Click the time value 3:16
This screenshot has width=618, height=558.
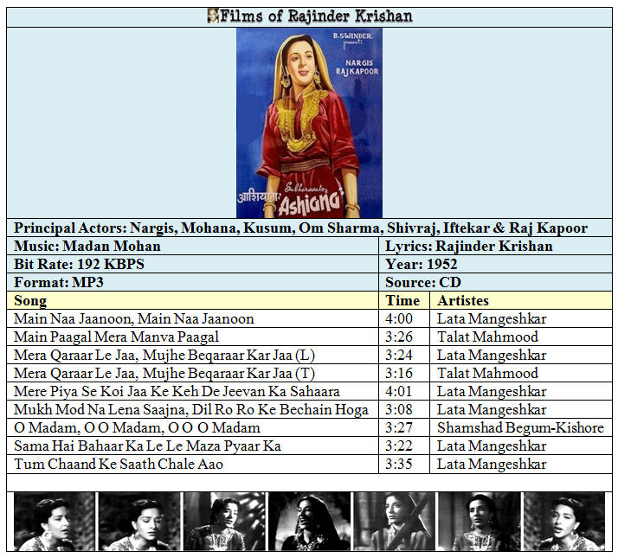[399, 373]
